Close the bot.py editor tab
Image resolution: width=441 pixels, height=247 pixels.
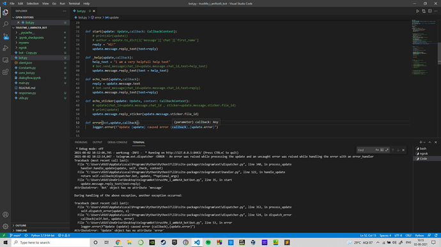click(94, 11)
